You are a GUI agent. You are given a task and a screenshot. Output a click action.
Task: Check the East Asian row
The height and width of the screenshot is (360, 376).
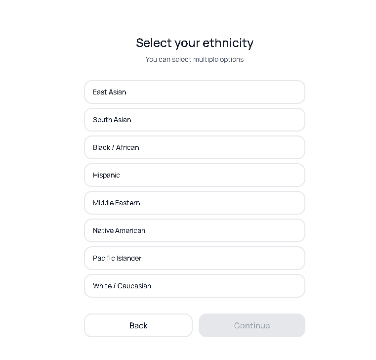coord(194,92)
